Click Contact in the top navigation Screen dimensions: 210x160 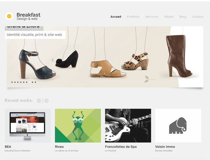(x=198, y=17)
